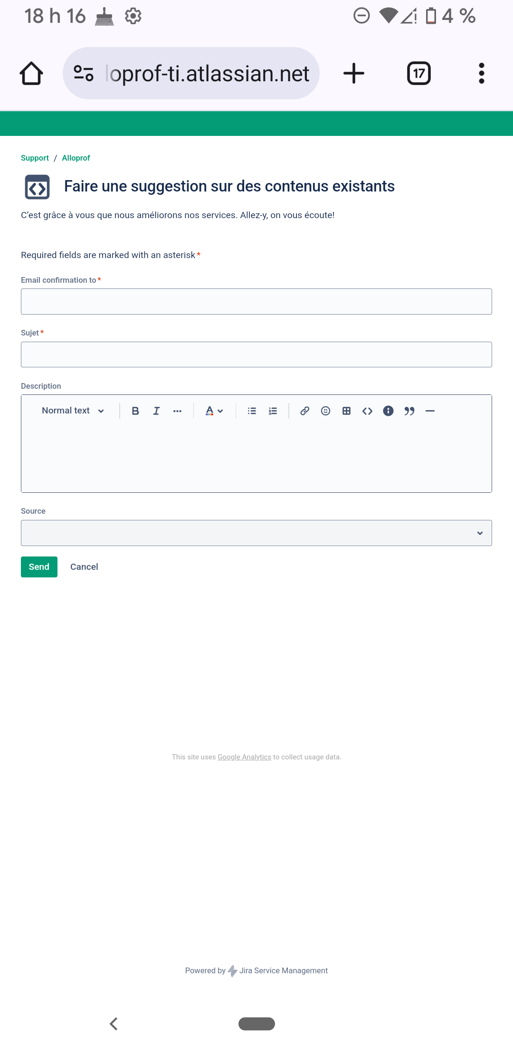Show more formatting options
Viewport: 513px width, 1055px height.
point(177,411)
